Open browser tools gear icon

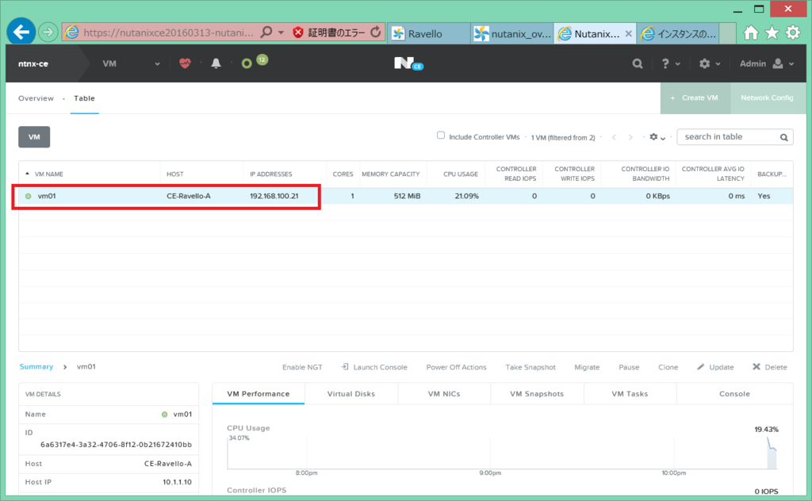[x=793, y=33]
